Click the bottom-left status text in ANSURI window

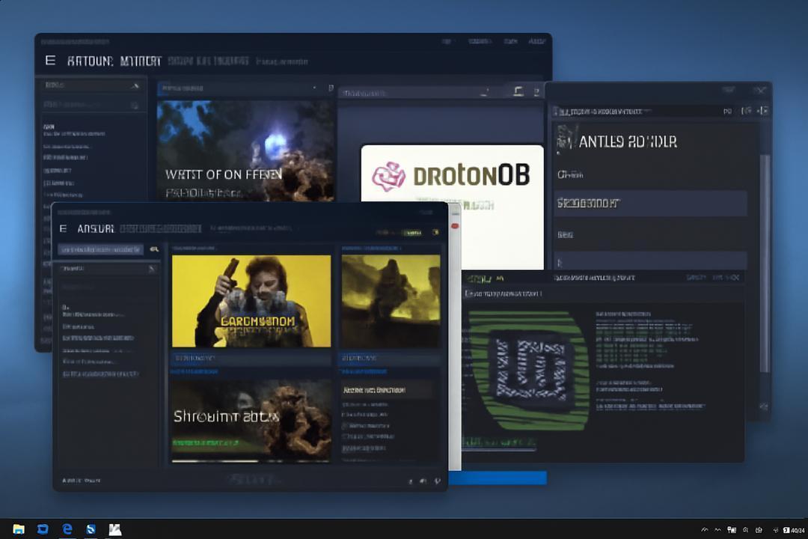81,480
